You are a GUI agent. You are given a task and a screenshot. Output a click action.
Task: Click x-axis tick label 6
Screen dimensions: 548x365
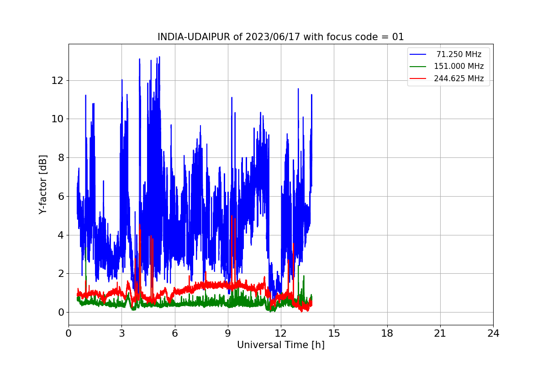click(175, 334)
